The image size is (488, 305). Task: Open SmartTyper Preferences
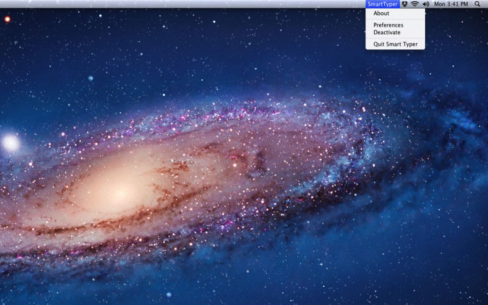click(x=395, y=25)
